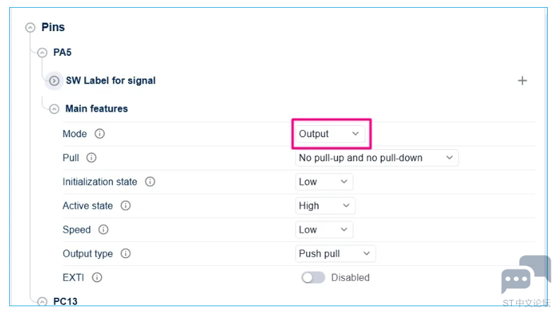
Task: Click the EXTI info icon
Action: (x=97, y=277)
